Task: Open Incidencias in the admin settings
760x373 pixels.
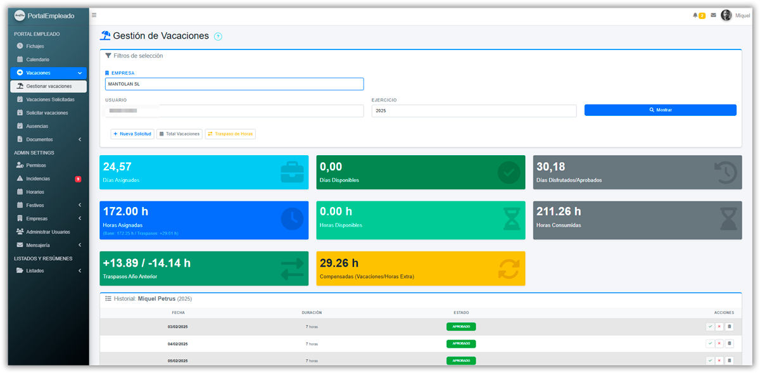Action: (x=38, y=179)
